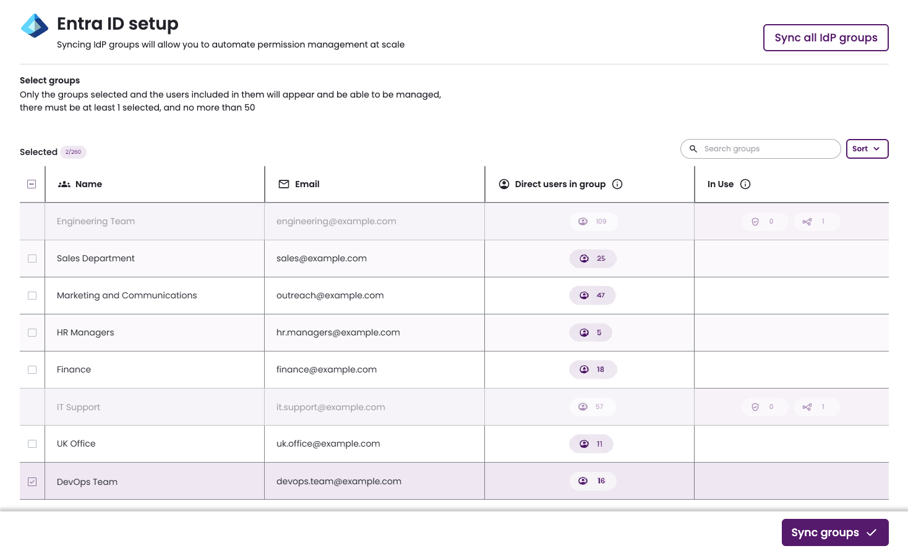Select the Sales Department checkbox

coord(32,259)
